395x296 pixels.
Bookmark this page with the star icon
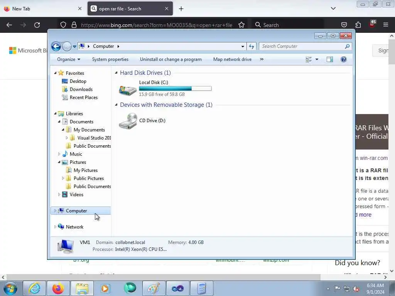point(241,25)
